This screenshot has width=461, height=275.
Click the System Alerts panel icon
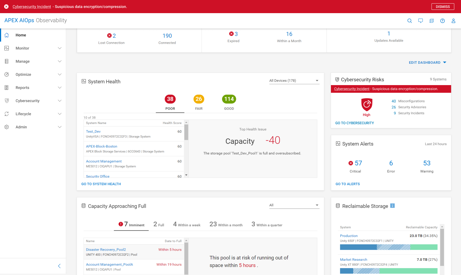pos(338,144)
